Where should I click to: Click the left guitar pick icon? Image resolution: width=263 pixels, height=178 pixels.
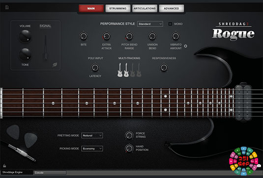click(13, 132)
